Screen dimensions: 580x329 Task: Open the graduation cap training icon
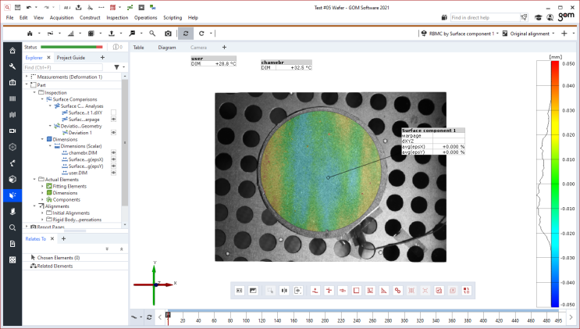(539, 17)
